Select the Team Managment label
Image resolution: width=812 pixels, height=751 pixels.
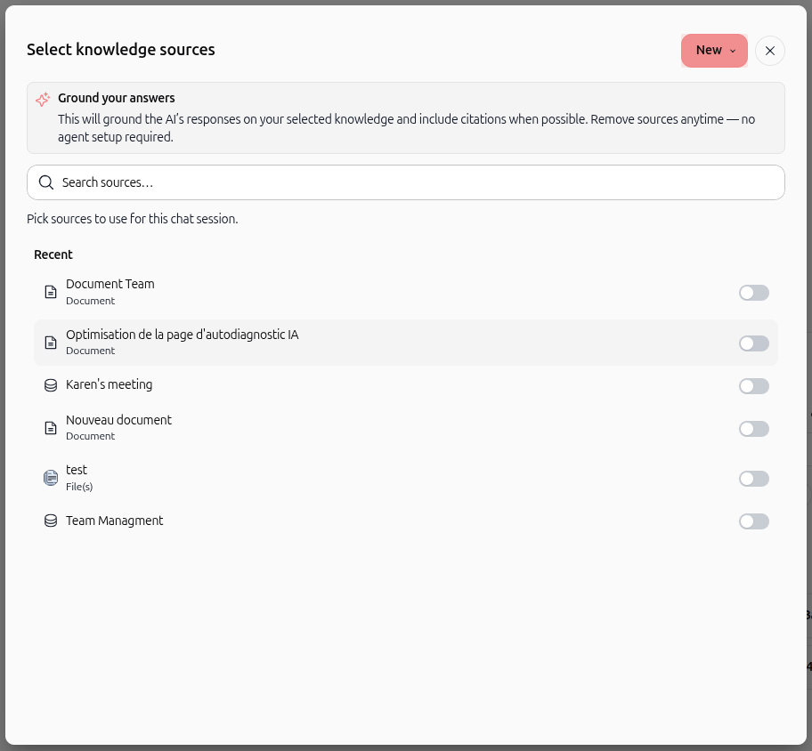tap(115, 521)
